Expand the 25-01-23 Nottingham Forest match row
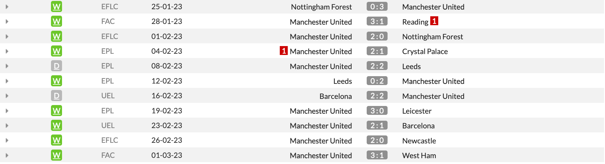This screenshot has height=164, width=605. pyautogui.click(x=7, y=6)
